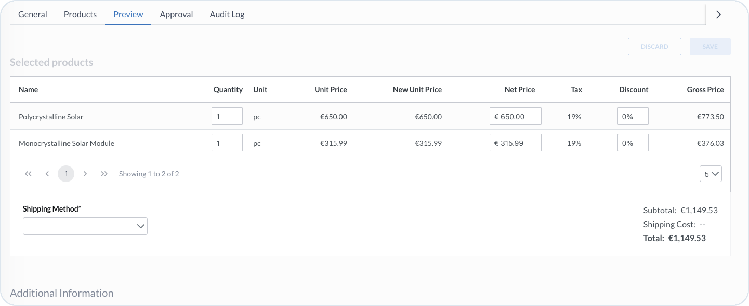The image size is (749, 306).
Task: Click gross price €773.50
Action: [x=711, y=117]
